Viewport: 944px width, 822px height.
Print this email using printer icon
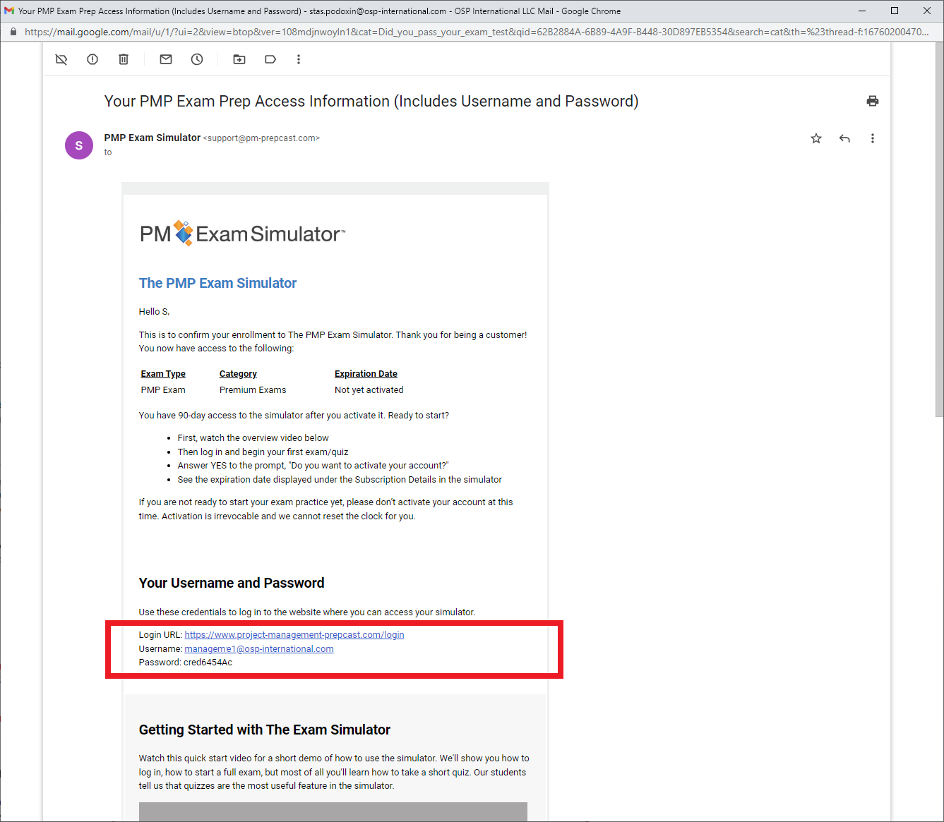873,101
